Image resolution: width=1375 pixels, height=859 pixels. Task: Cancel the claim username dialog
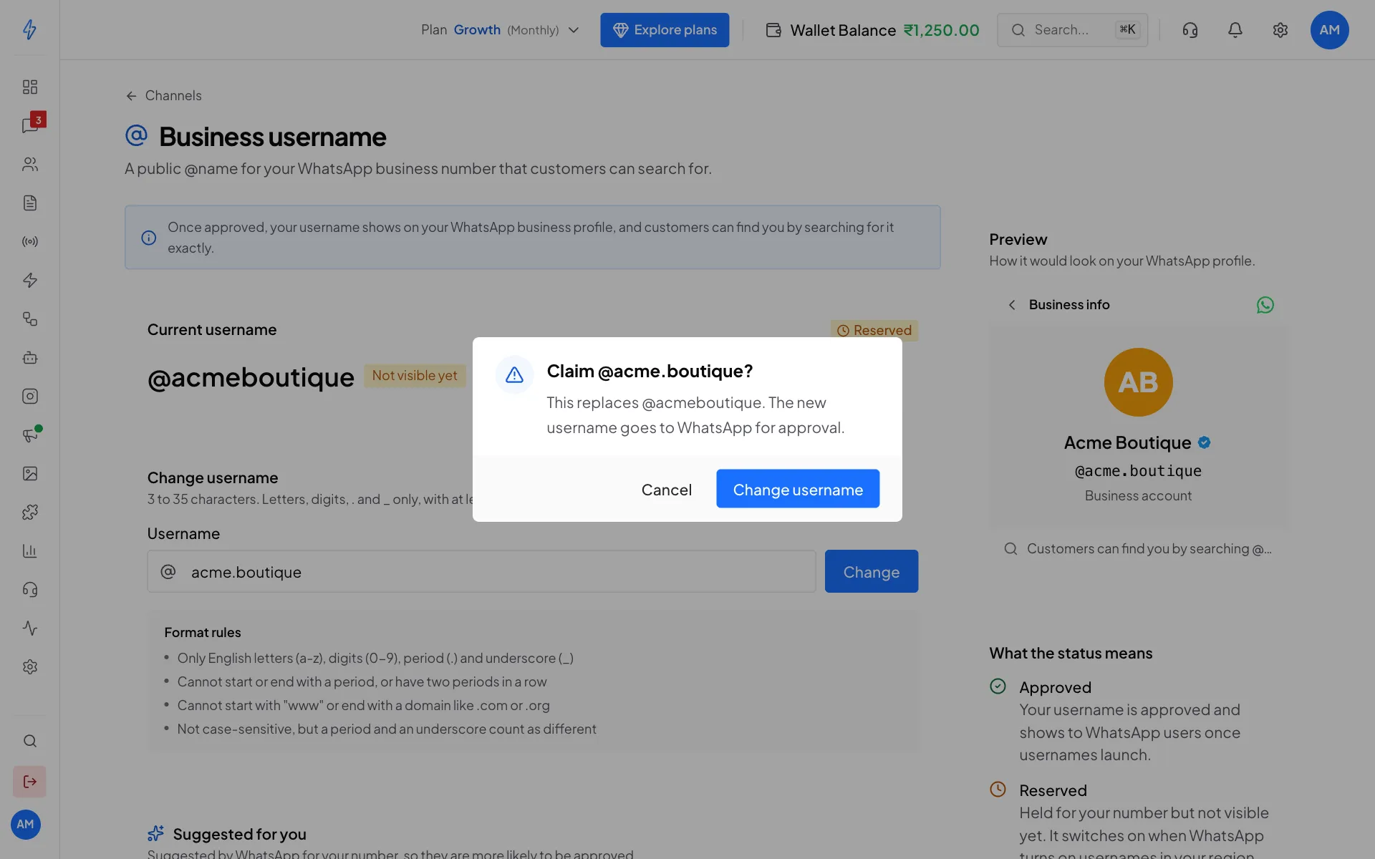[x=666, y=489]
